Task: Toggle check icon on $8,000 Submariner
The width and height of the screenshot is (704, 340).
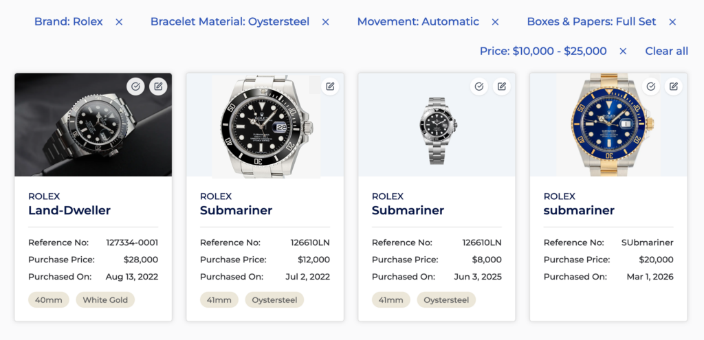Action: point(479,87)
